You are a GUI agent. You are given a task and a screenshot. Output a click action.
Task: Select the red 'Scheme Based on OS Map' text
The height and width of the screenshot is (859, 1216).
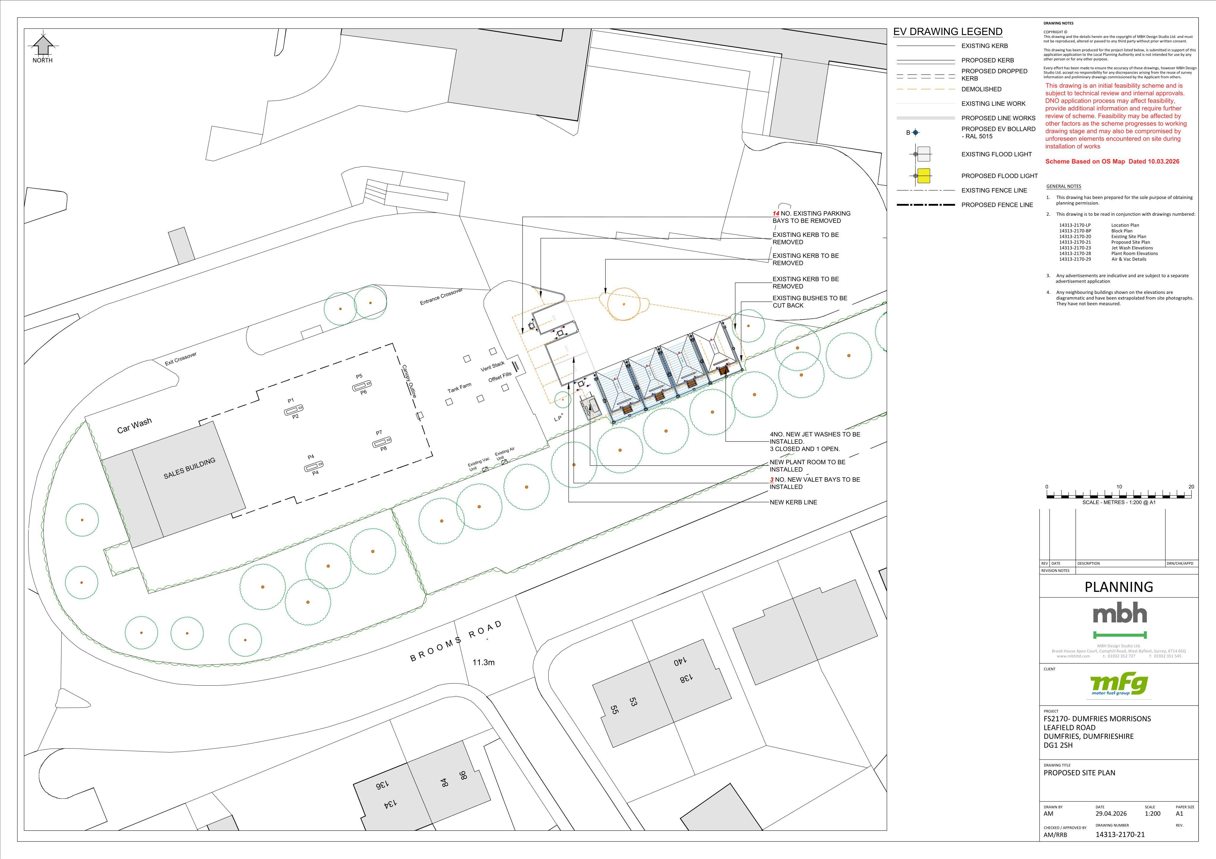[1112, 161]
